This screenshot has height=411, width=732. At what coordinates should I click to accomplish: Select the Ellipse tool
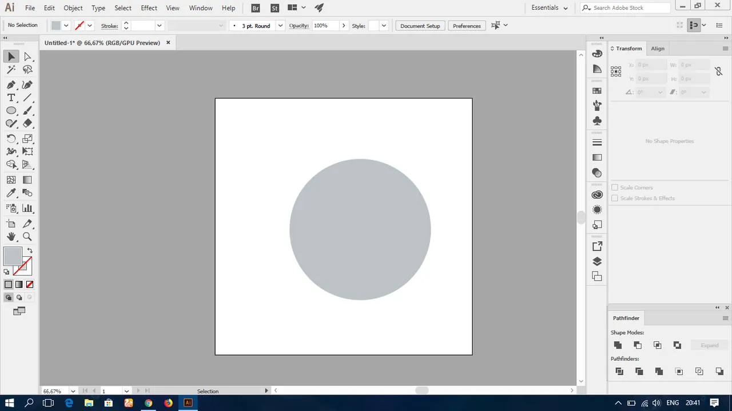point(11,111)
